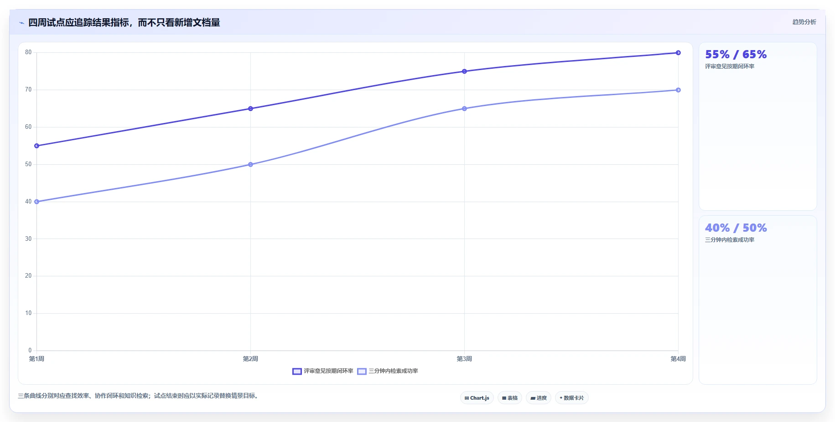The height and width of the screenshot is (422, 835).
Task: Click the y-axis label 80
Action: [28, 52]
